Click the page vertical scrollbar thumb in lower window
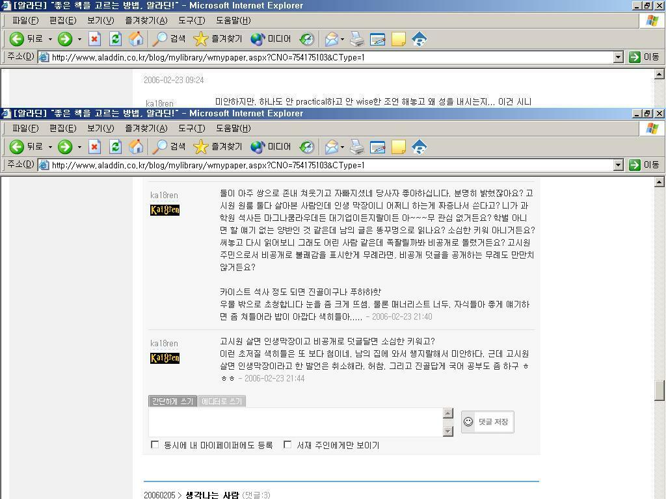Image resolution: width=666 pixels, height=499 pixels. pos(659,390)
